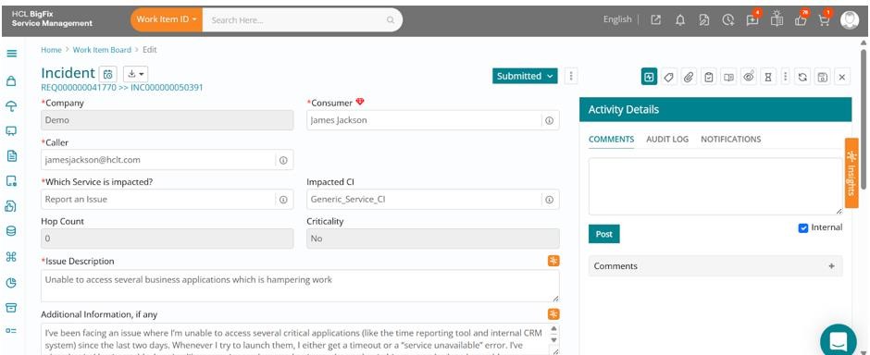Save the incident with floppy icon
This screenshot has width=870, height=355.
[x=822, y=77]
